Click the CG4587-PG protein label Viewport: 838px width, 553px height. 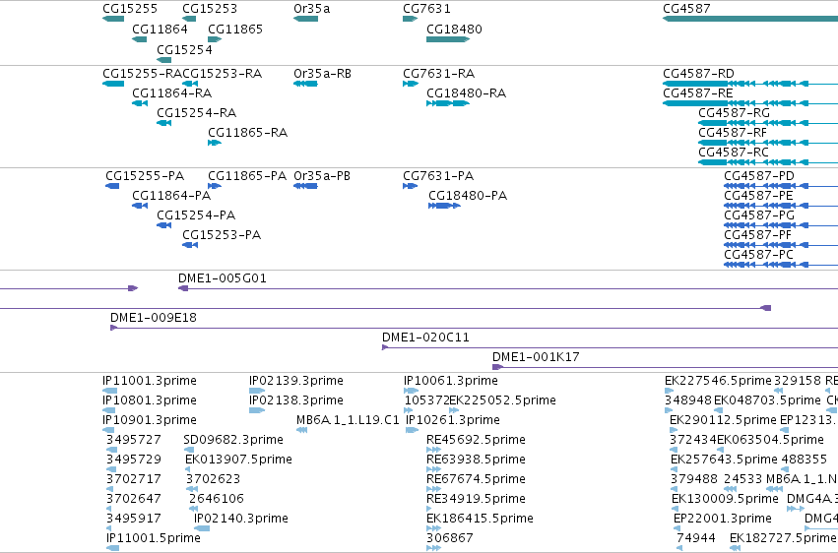tap(759, 215)
